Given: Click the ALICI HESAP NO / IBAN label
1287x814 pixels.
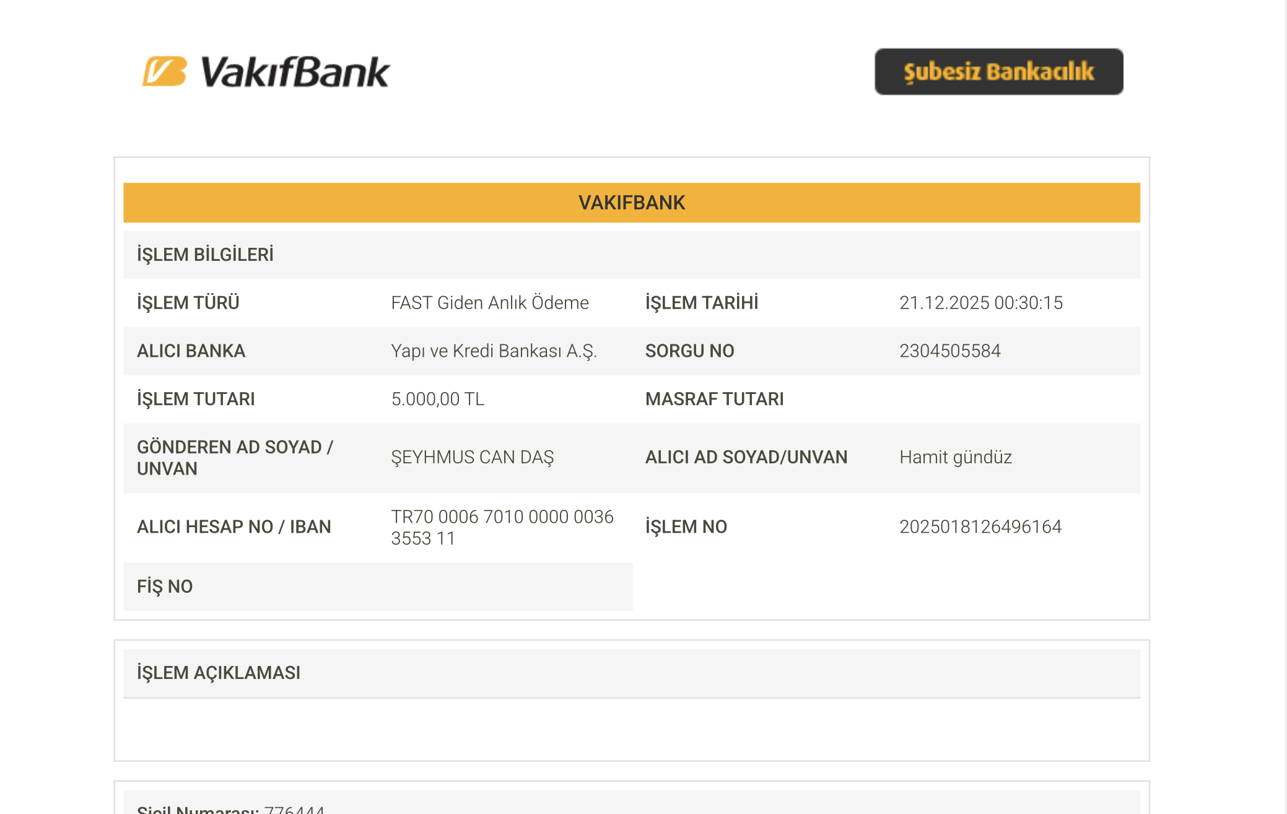Looking at the screenshot, I should click(x=234, y=527).
